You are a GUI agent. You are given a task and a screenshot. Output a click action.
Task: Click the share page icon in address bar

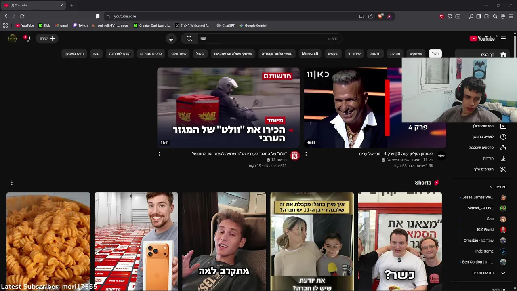click(370, 16)
